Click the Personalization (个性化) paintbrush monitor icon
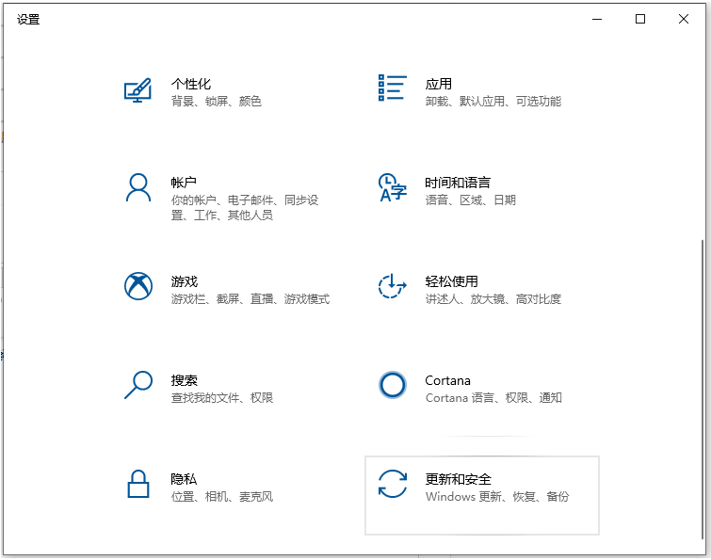The height and width of the screenshot is (560, 711). (138, 90)
